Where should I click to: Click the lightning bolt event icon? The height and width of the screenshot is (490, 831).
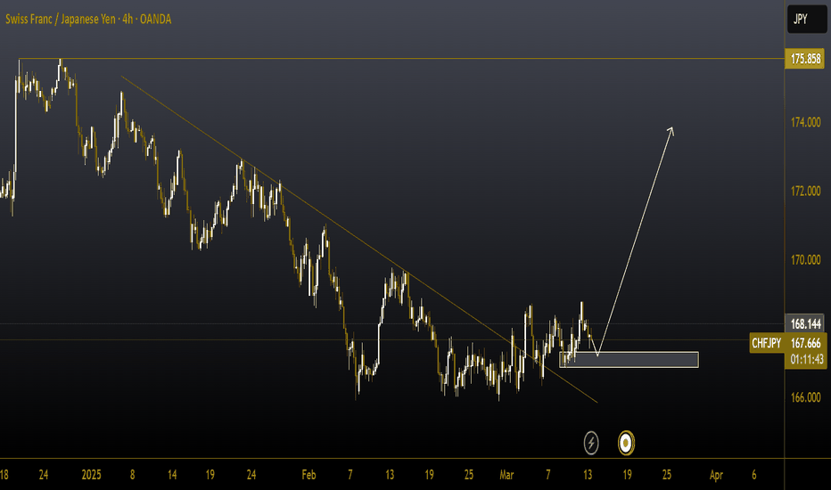click(x=591, y=443)
